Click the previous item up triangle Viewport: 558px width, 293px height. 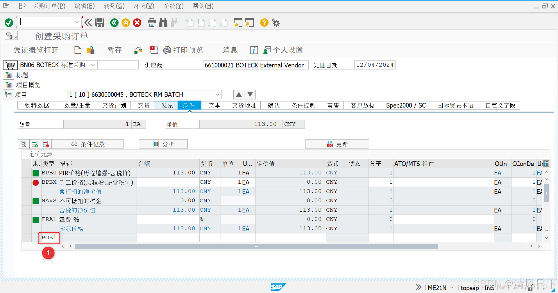(239, 94)
